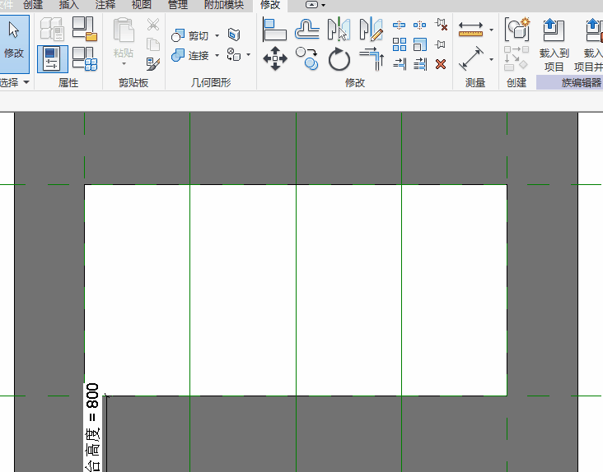Switch to the 视图 ribbon tab
This screenshot has width=603, height=472.
pos(141,5)
